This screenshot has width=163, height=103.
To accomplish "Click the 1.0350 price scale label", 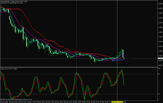I will point(160,61).
